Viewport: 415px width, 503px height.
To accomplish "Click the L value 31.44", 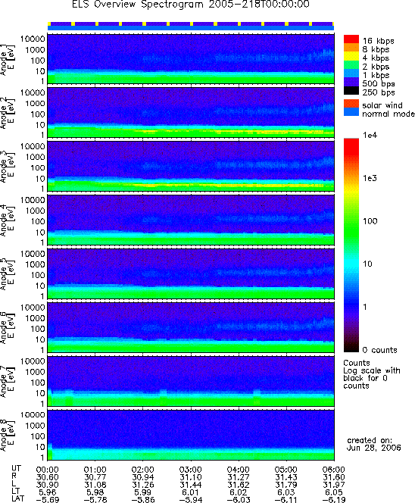I will (x=191, y=485).
